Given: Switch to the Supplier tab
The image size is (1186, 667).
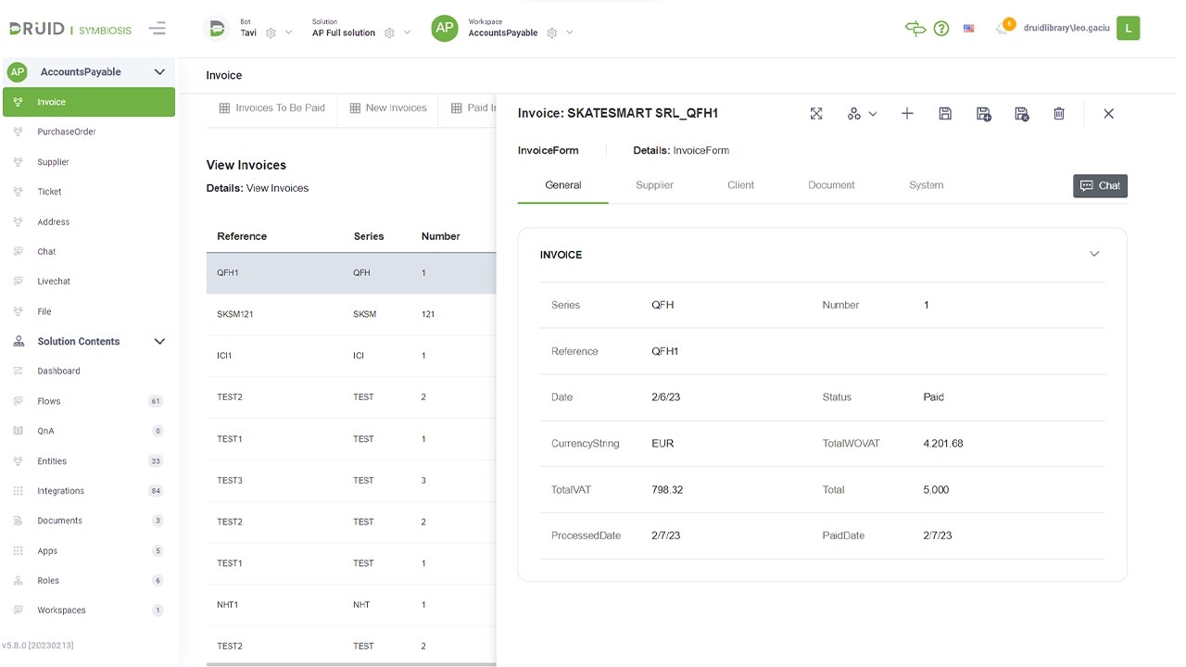Looking at the screenshot, I should point(654,185).
